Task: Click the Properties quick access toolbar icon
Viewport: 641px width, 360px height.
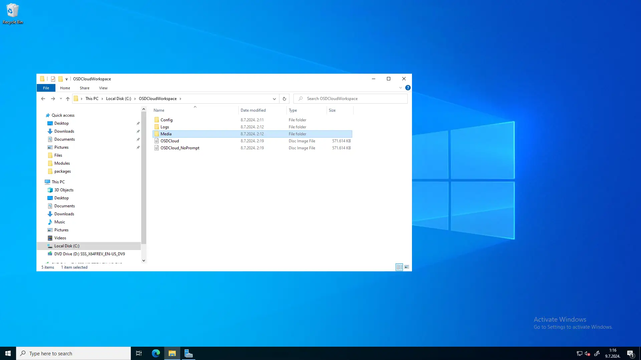Action: coord(53,79)
